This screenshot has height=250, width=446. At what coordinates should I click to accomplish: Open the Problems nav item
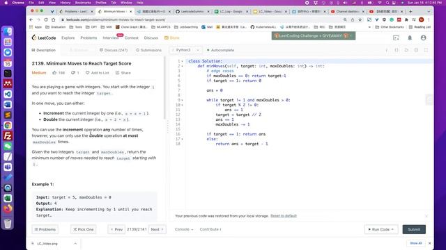[89, 37]
